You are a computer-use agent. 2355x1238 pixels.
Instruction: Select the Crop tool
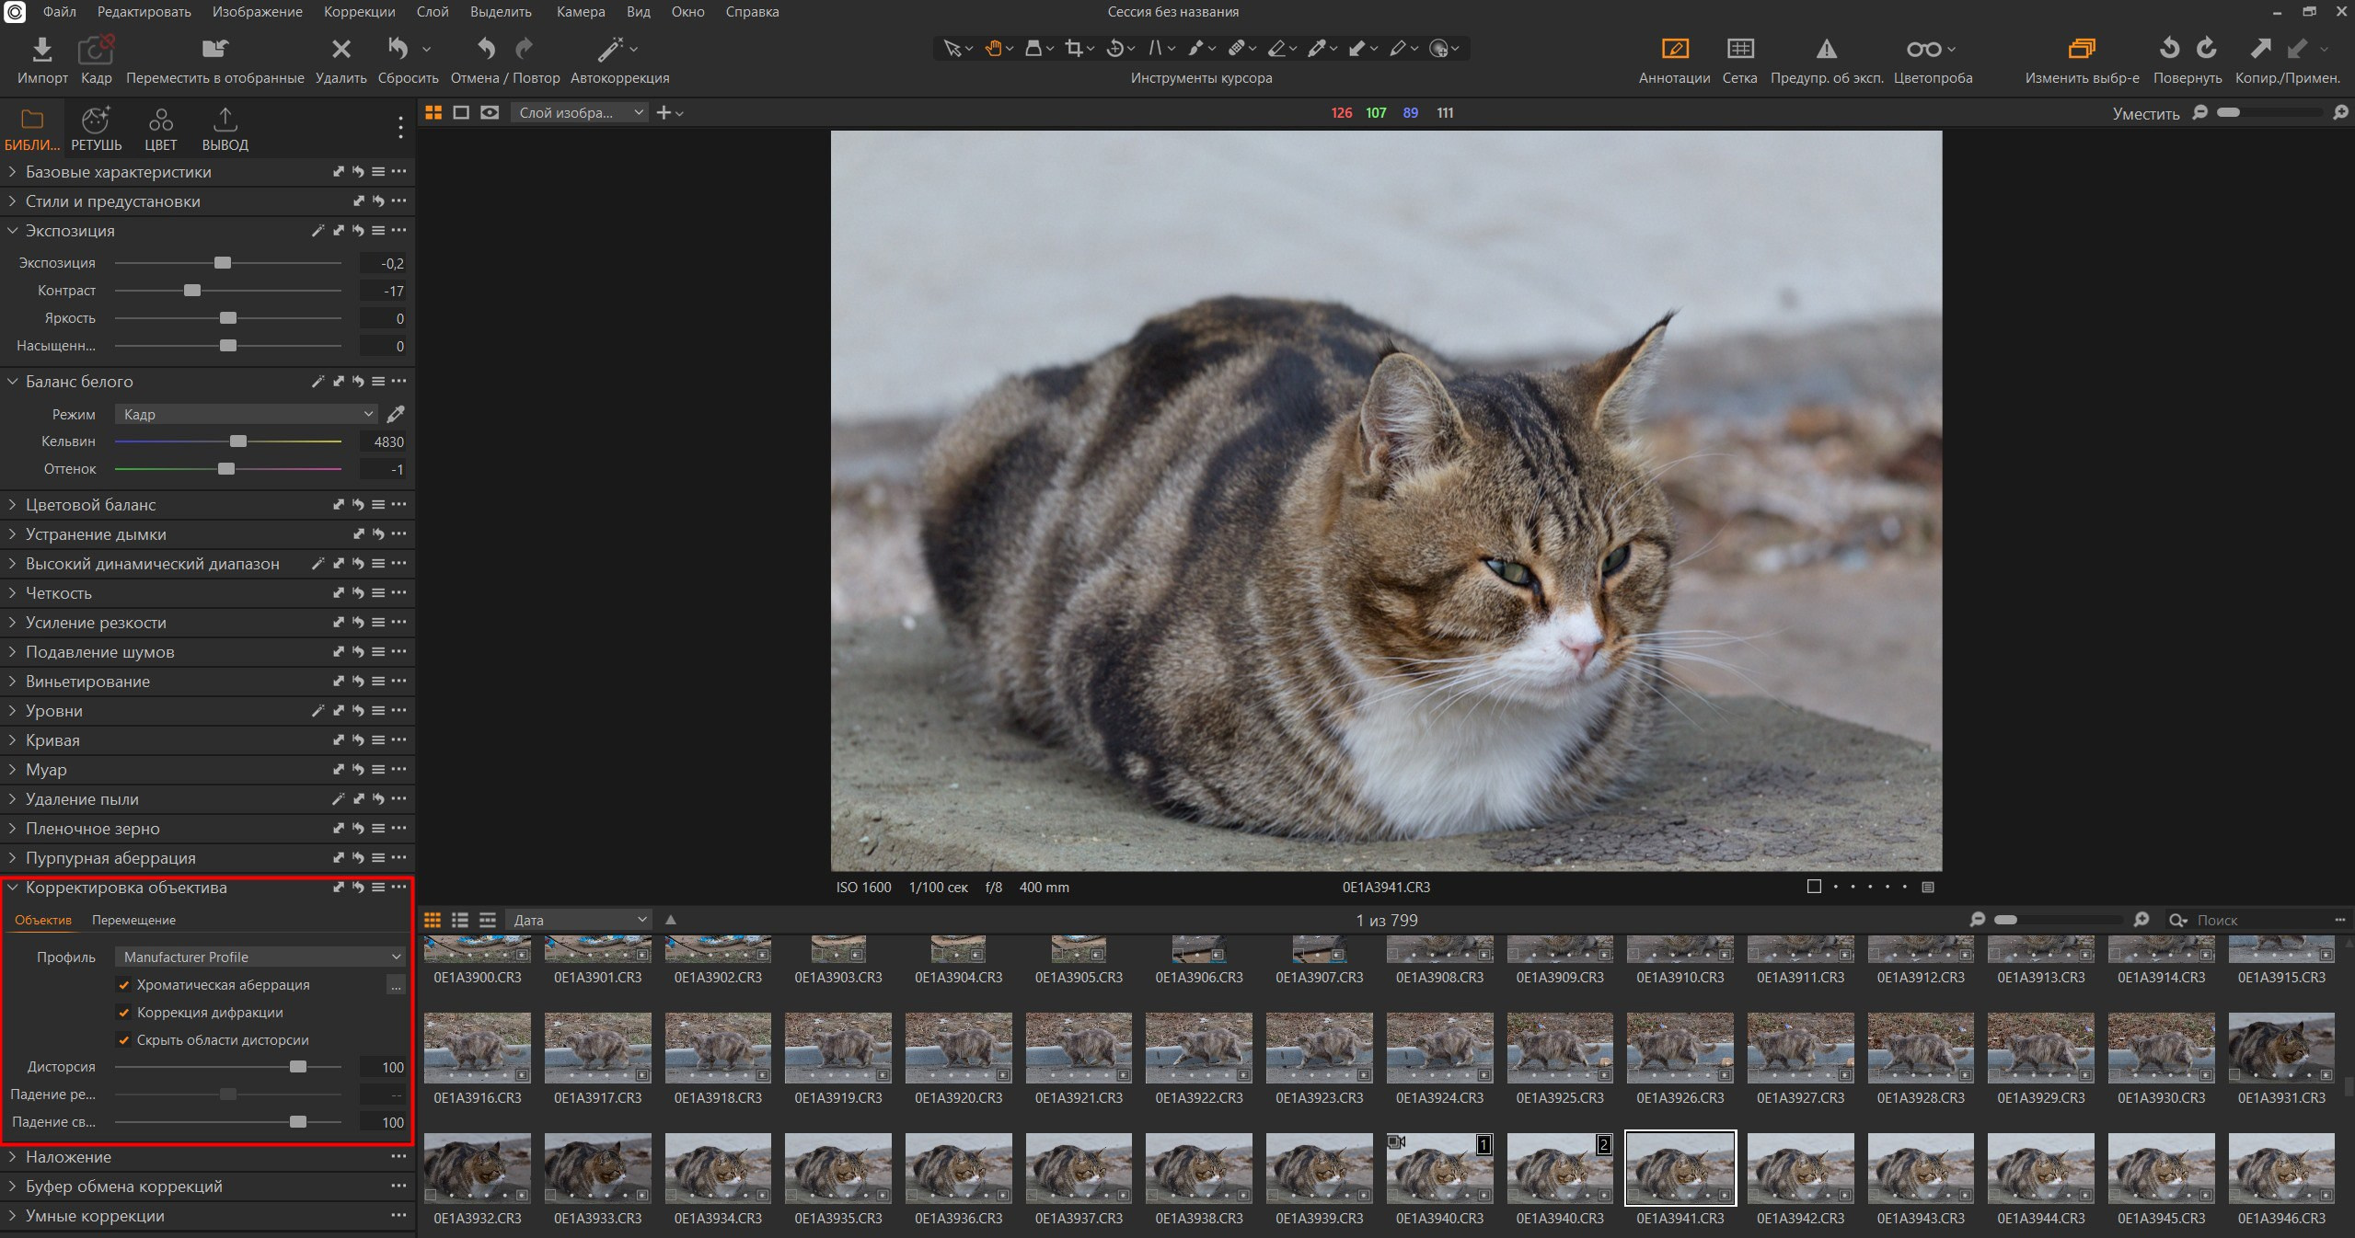1074,48
